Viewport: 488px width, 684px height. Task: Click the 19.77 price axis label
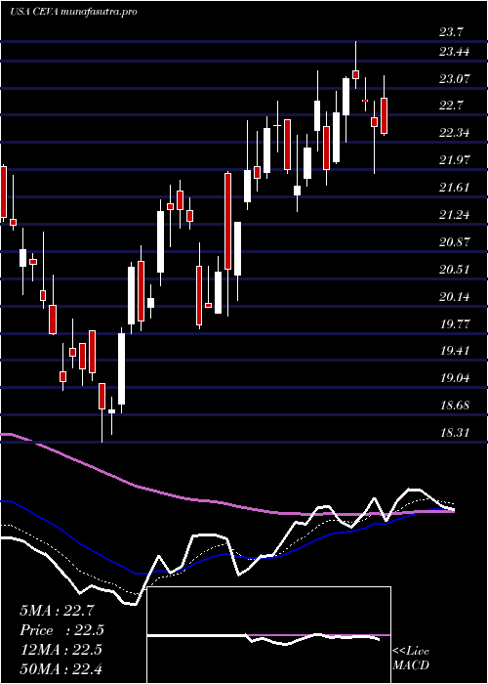455,324
